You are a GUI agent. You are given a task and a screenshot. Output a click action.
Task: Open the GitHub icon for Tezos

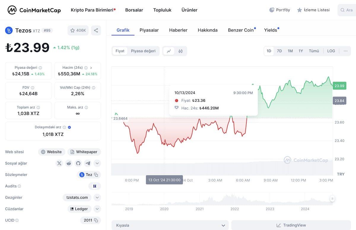tap(77, 163)
